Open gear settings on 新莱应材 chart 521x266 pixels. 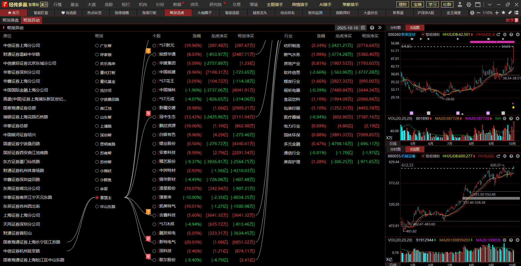[x=505, y=35]
